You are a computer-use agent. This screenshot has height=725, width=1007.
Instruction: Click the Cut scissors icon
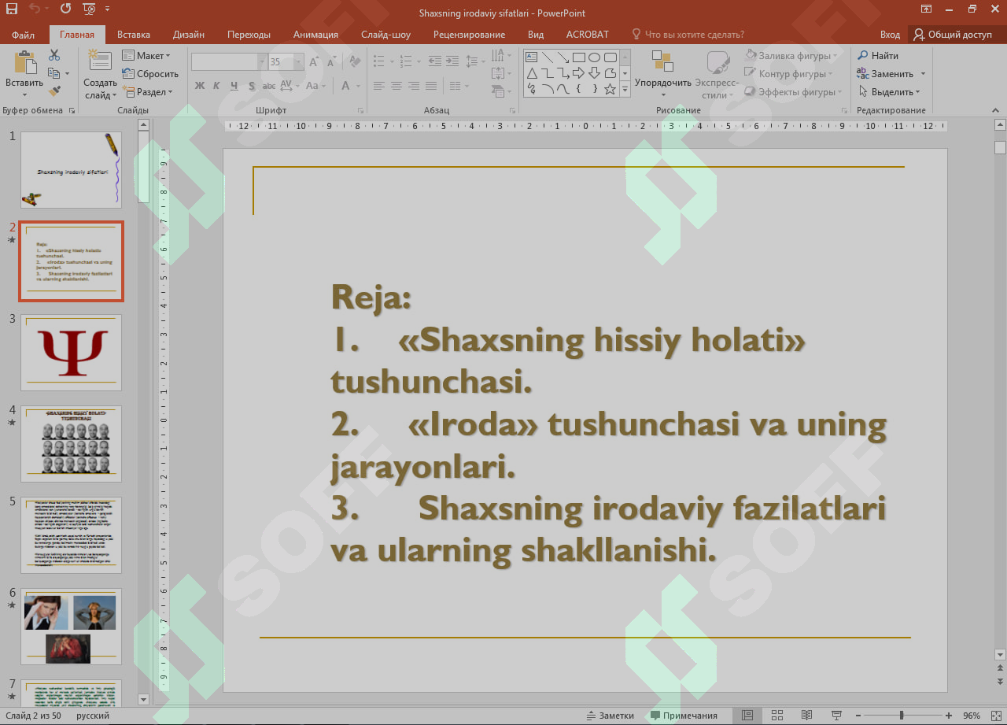point(54,55)
